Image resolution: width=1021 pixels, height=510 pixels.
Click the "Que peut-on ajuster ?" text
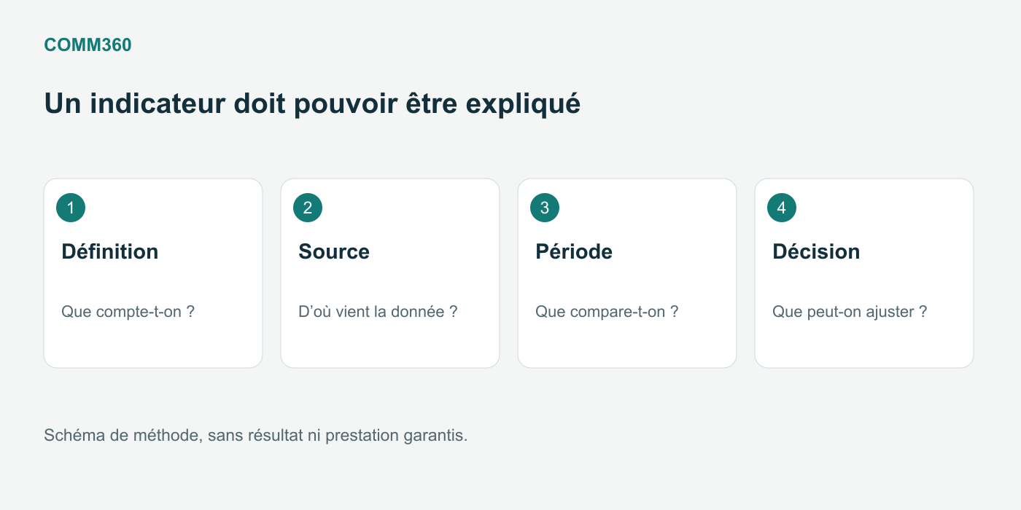850,312
